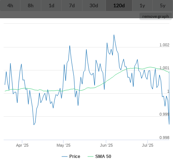Click the remove graph button
The height and width of the screenshot is (166, 173).
[x=155, y=16]
